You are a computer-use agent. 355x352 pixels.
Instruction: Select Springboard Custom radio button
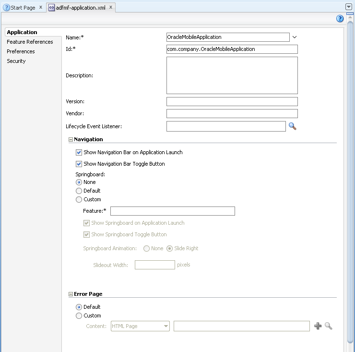click(79, 199)
